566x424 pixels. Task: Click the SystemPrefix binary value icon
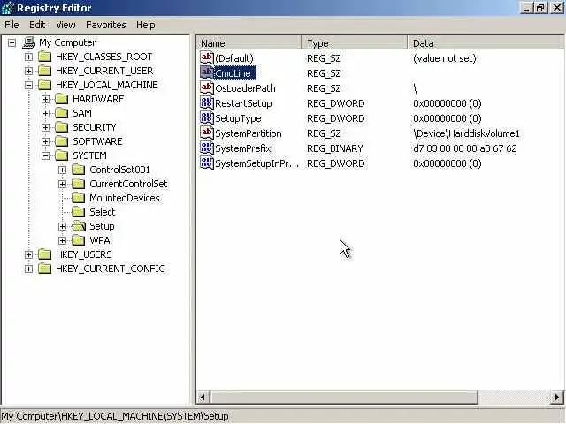pyautogui.click(x=207, y=148)
